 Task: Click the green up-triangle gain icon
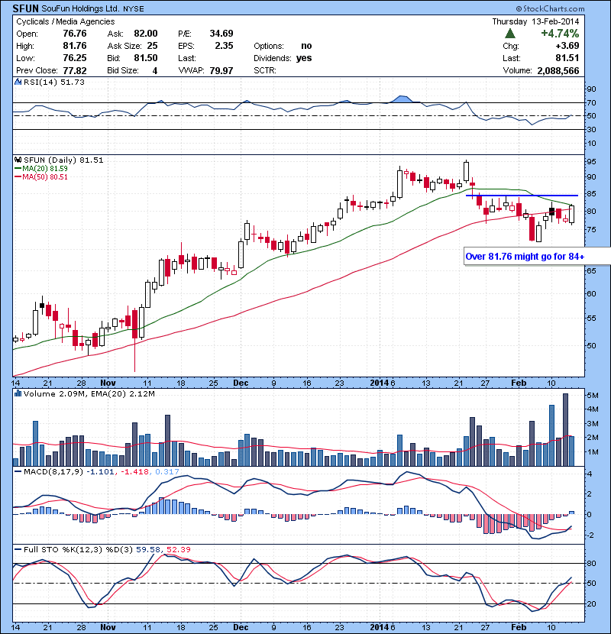tap(510, 34)
